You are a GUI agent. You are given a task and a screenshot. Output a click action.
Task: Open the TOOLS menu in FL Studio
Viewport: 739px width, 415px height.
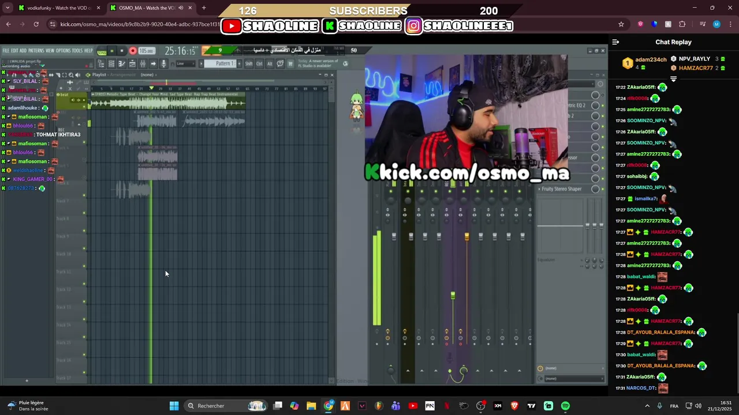pos(77,51)
